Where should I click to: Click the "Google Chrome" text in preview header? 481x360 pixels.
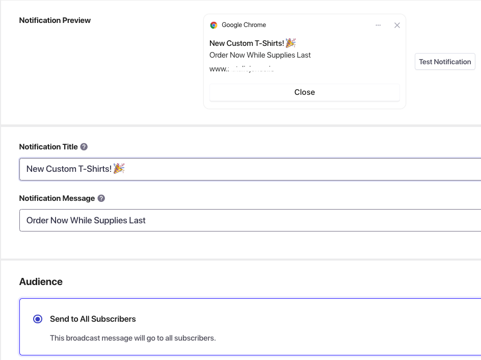click(244, 25)
